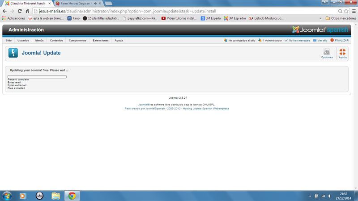
Task: Click the Windows Start orb
Action: coord(7,196)
